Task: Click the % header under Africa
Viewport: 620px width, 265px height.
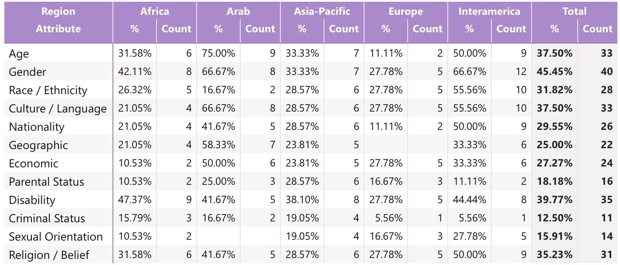Action: pyautogui.click(x=134, y=29)
